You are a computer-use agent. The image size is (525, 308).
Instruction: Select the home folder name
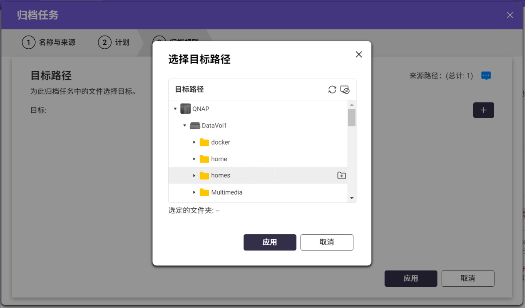point(219,159)
